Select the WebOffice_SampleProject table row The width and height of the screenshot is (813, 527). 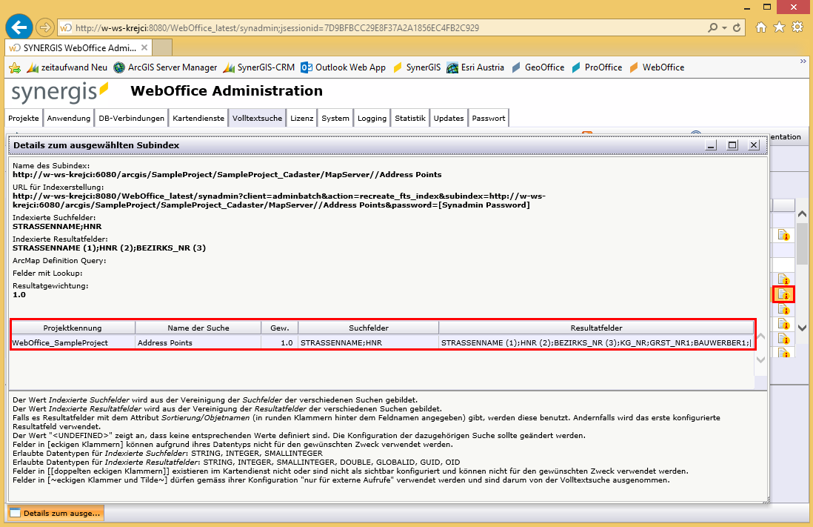click(222, 342)
